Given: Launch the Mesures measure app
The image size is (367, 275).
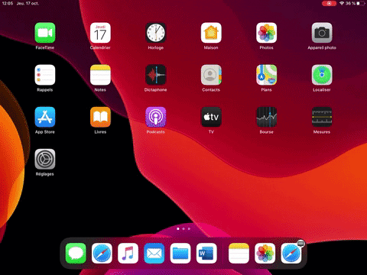Looking at the screenshot, I should (x=322, y=117).
